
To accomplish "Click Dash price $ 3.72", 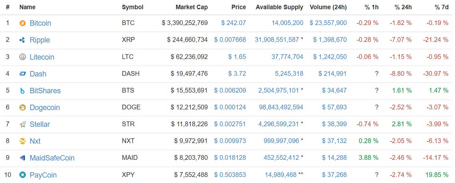I will pos(237,74).
